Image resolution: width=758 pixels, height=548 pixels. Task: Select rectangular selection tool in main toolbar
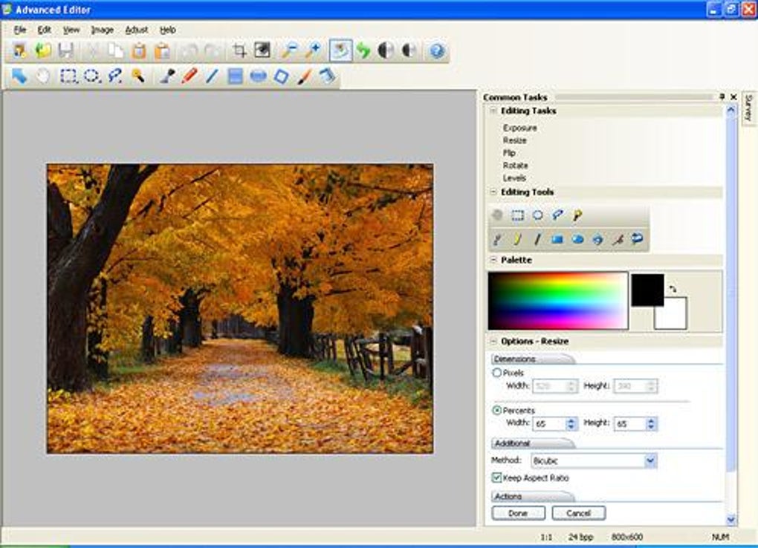pyautogui.click(x=68, y=76)
